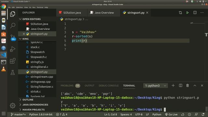Open the Testing flask view
This screenshot has height=117, width=208.
13,72
